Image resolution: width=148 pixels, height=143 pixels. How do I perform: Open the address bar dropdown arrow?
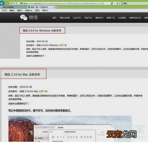(x=115, y=3)
